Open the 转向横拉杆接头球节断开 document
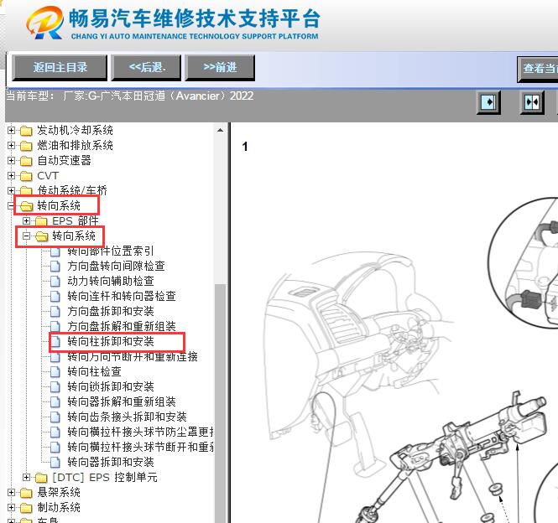This screenshot has height=523, width=558. (x=140, y=447)
